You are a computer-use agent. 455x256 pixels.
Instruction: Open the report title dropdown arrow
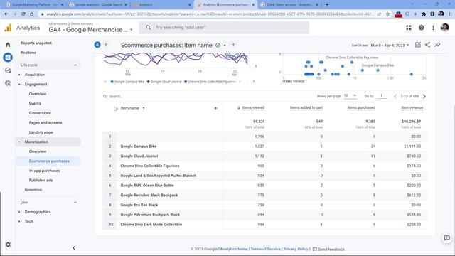225,46
